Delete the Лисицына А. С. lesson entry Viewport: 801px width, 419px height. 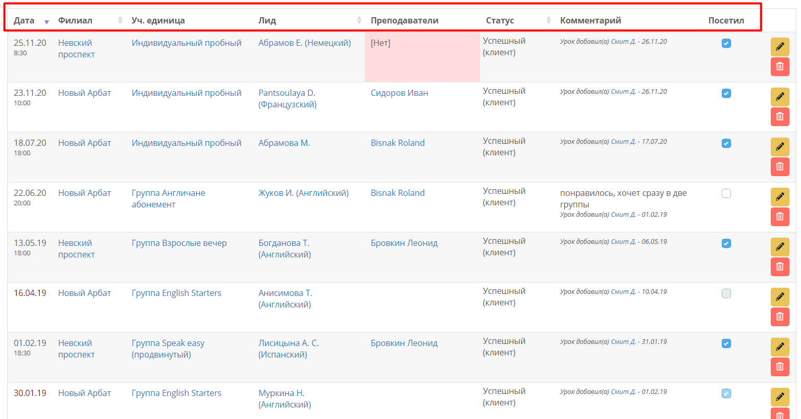pyautogui.click(x=780, y=367)
